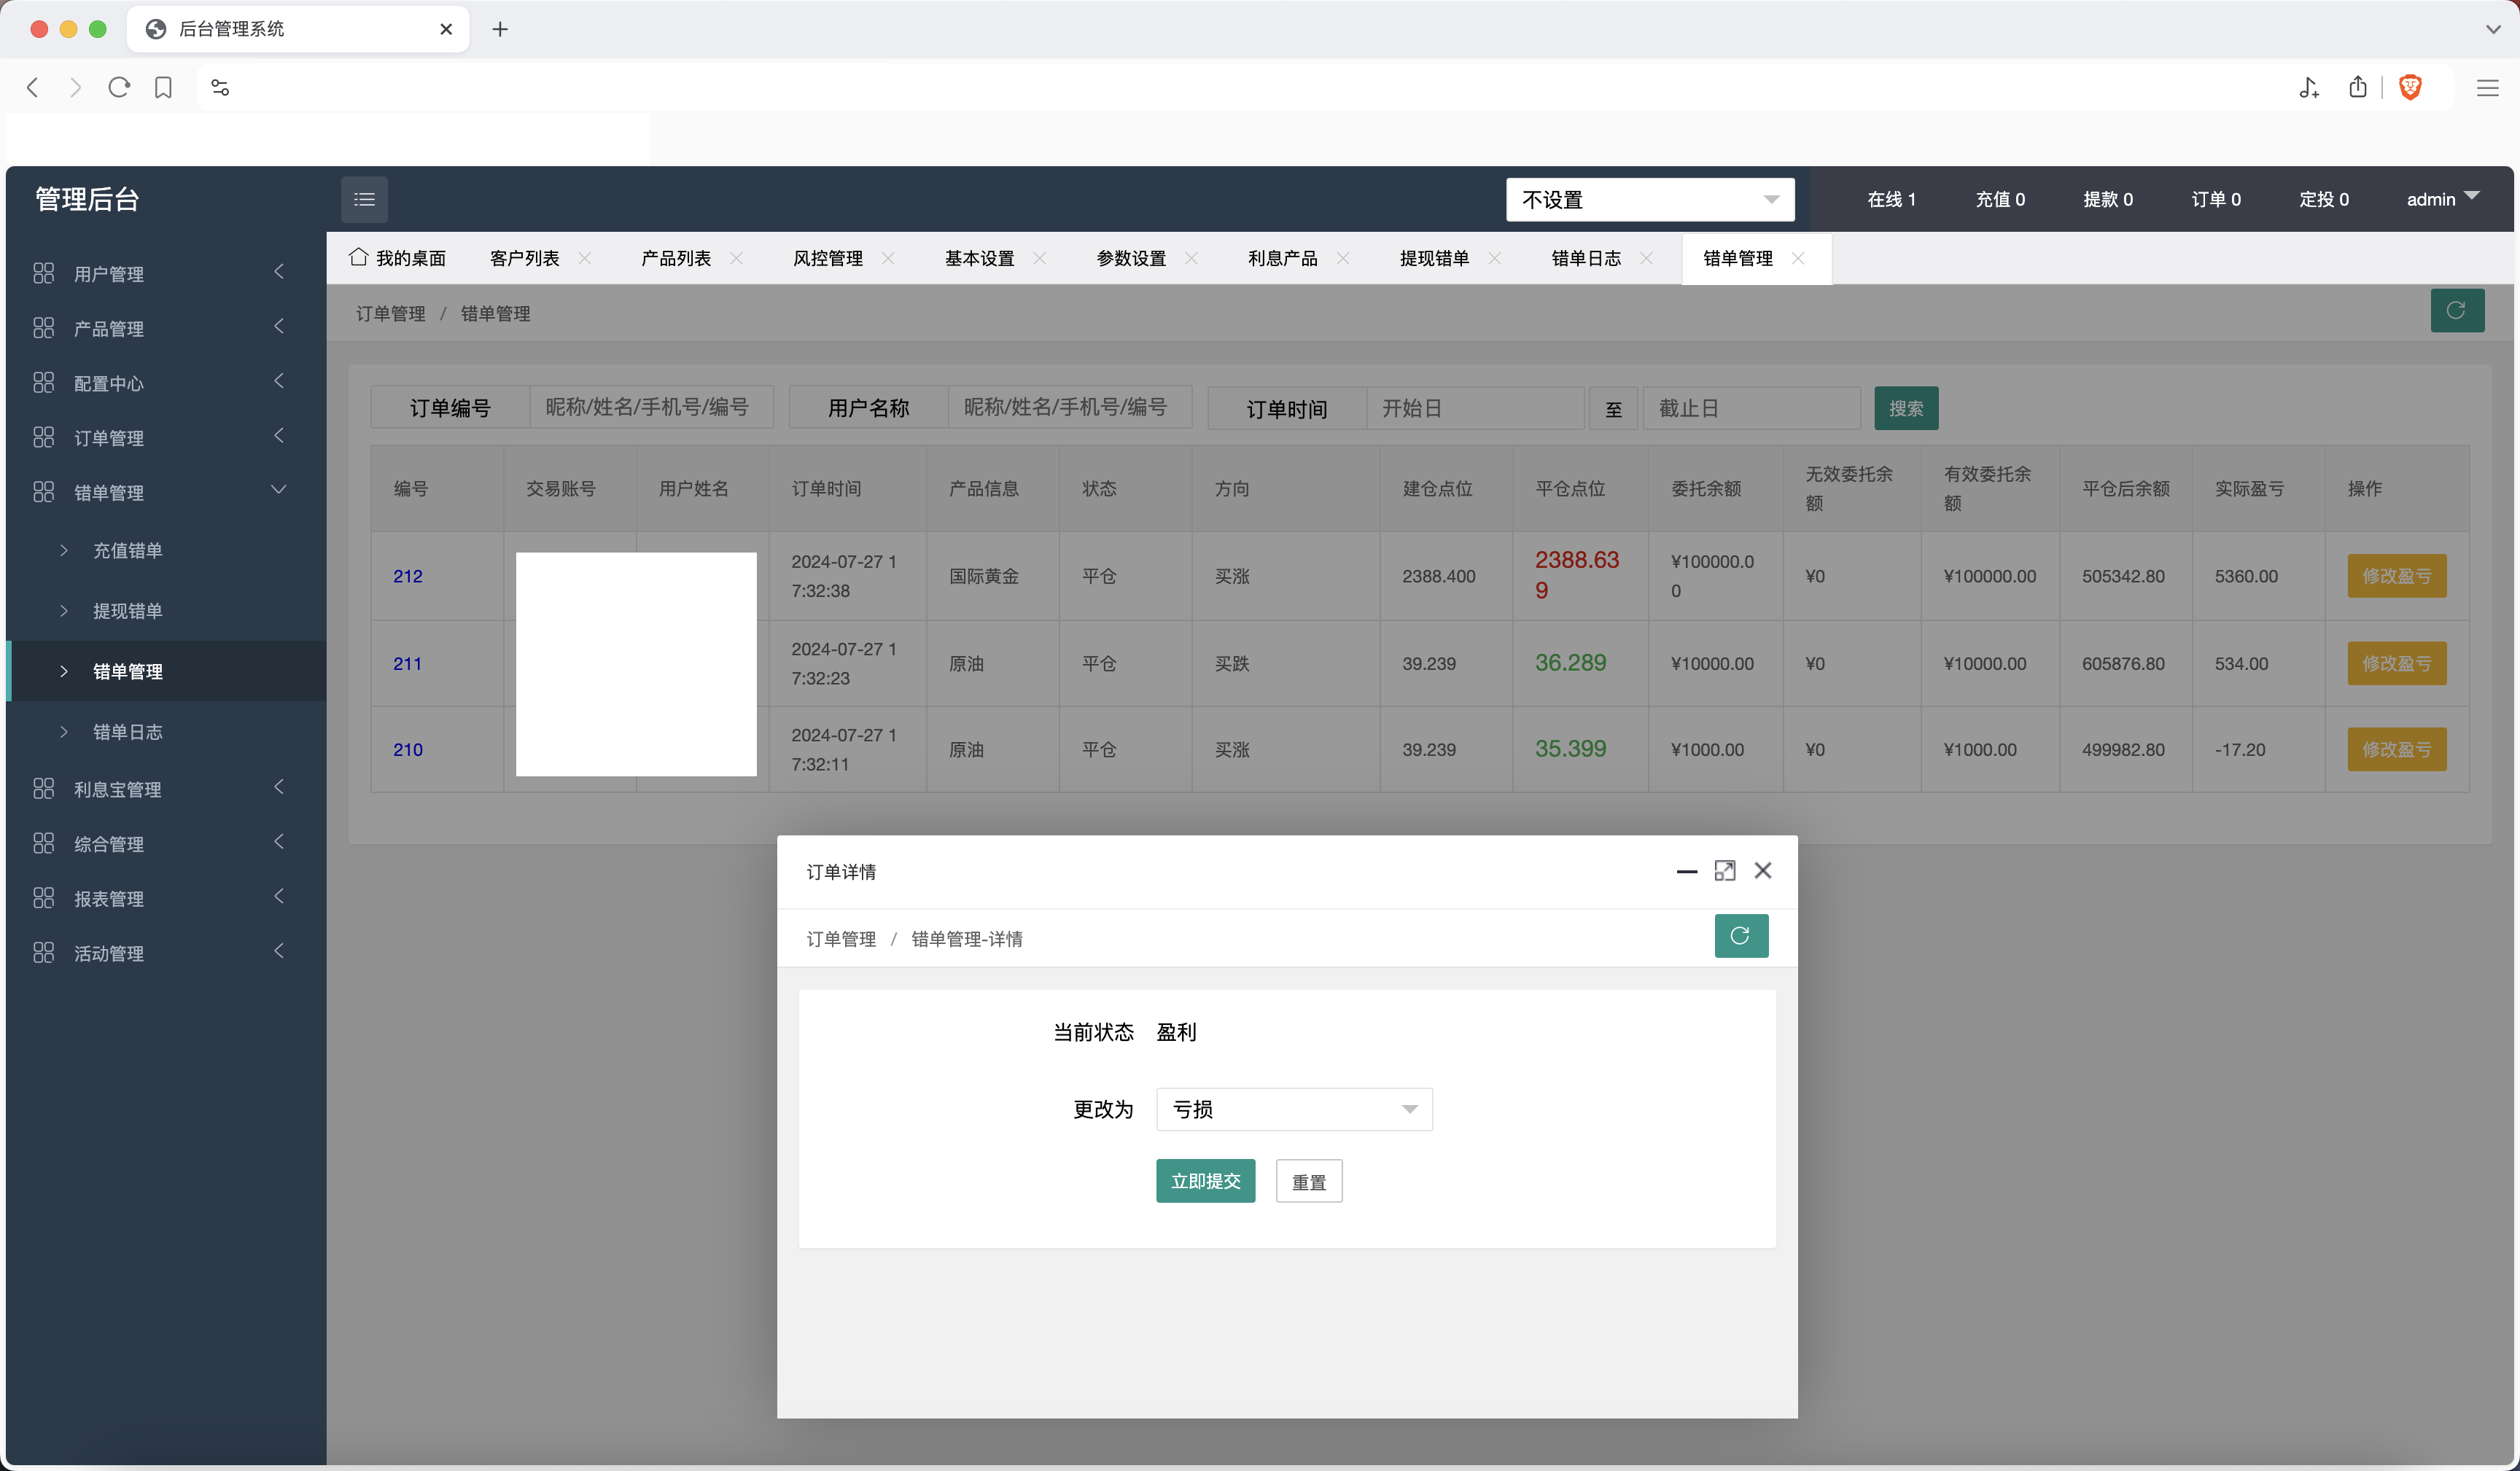Click the page refresh icon beside breadcrumb
Image resolution: width=2520 pixels, height=1471 pixels.
(x=2457, y=310)
